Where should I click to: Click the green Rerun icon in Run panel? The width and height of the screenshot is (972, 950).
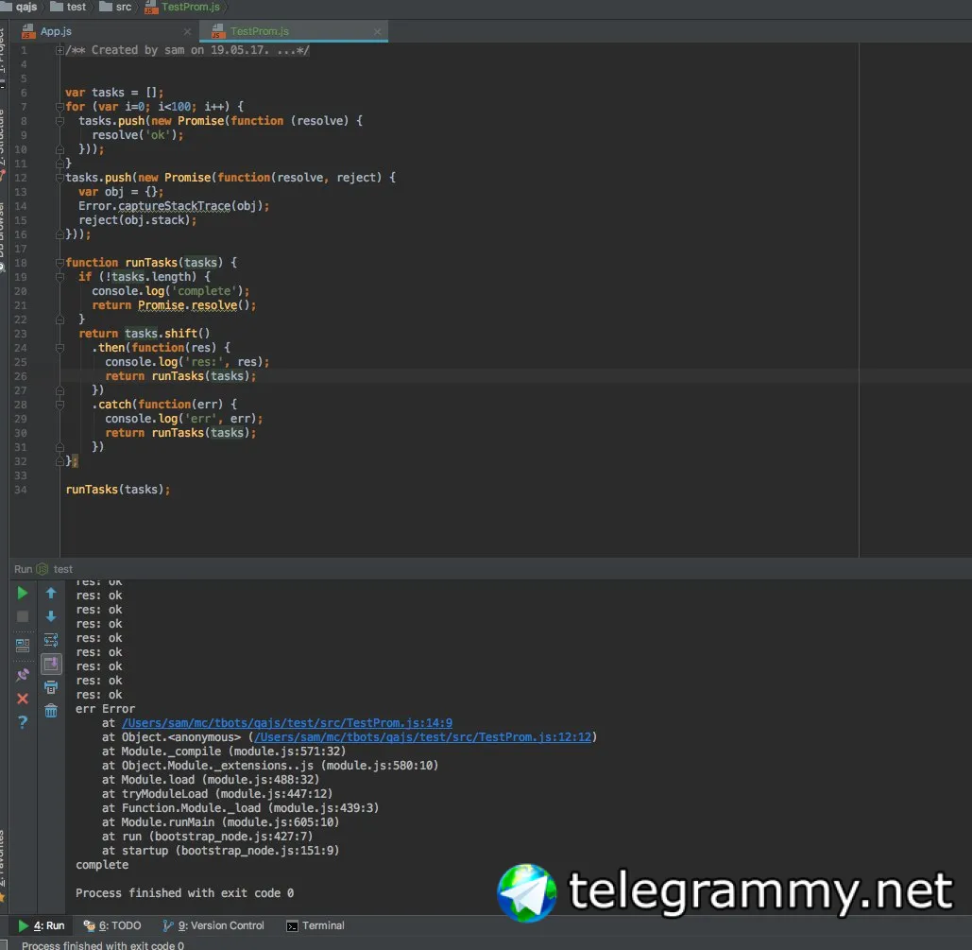23,594
